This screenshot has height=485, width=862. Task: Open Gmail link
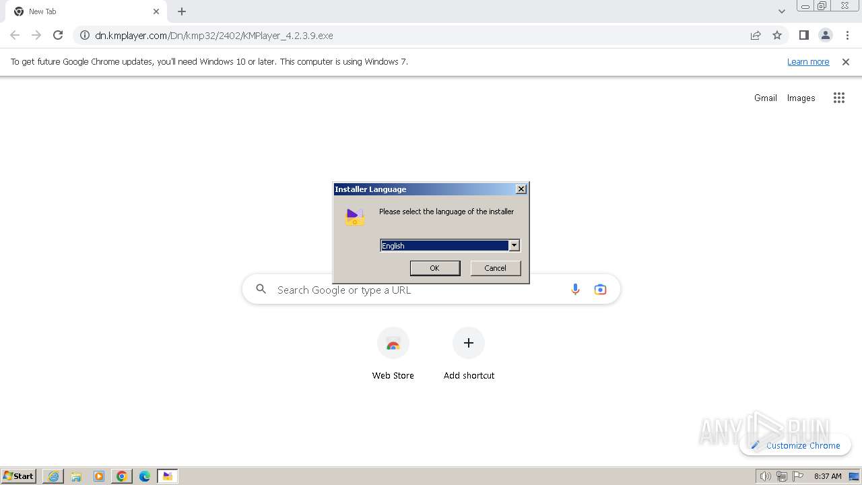(766, 98)
